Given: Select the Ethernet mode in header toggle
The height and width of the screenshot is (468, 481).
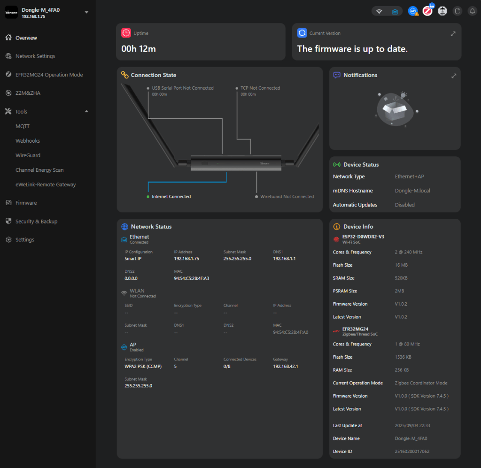Looking at the screenshot, I should 395,11.
